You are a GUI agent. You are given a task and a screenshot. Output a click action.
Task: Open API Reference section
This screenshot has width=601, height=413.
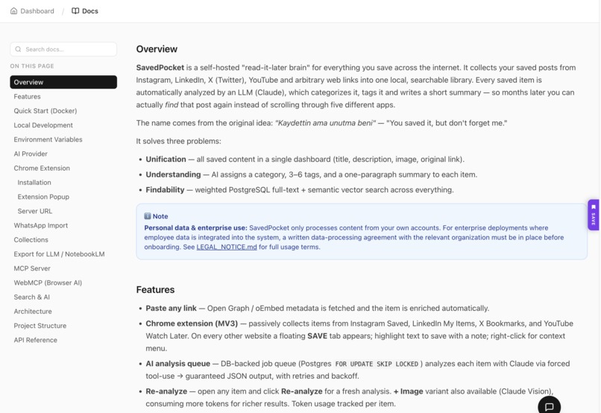tap(35, 340)
